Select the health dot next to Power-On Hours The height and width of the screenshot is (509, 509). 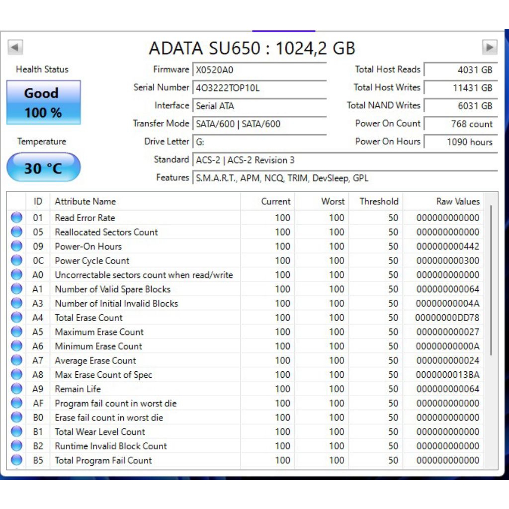pos(16,247)
